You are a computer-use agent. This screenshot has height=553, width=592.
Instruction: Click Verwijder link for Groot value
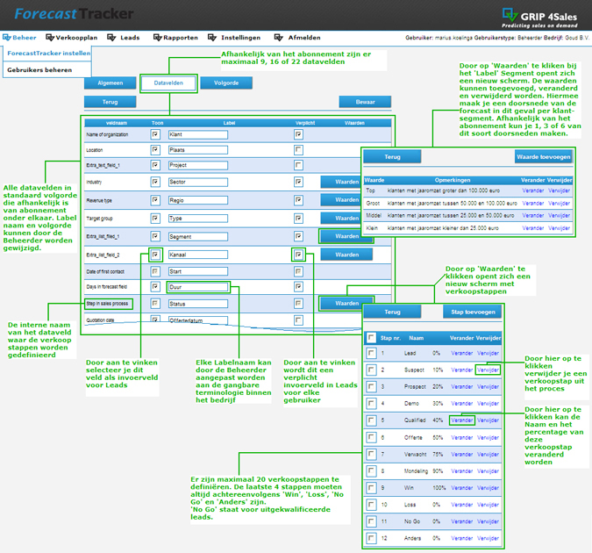click(559, 204)
